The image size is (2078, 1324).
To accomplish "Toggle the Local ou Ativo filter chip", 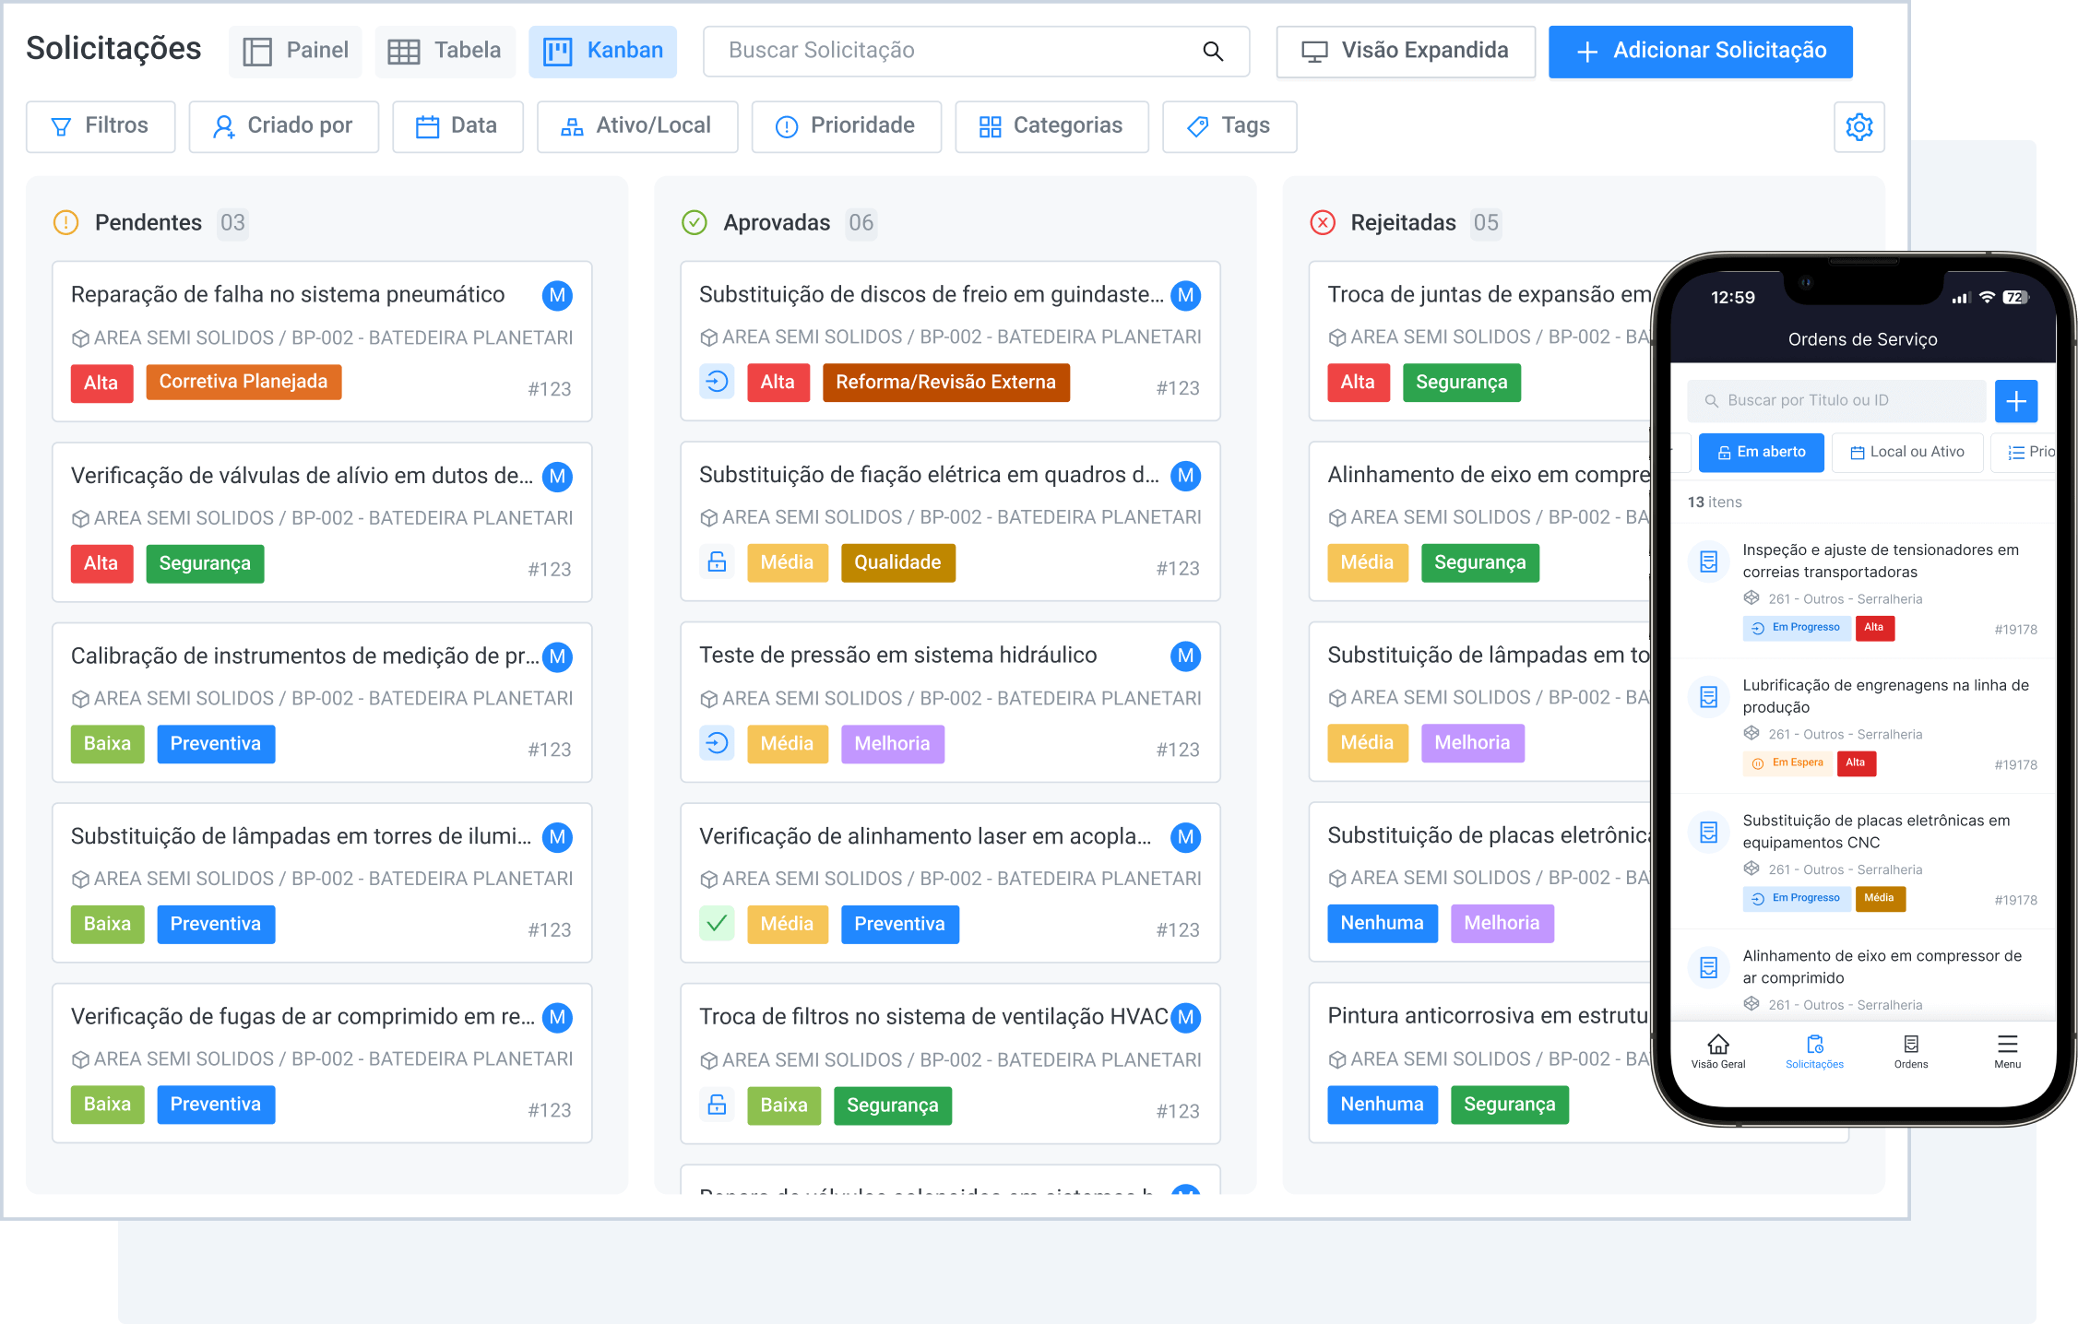I will (1907, 452).
